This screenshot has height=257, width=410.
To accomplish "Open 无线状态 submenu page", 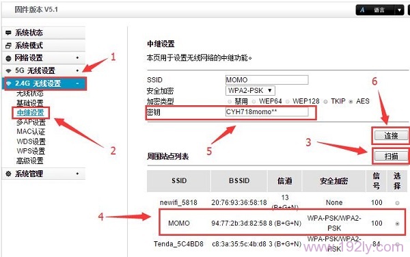I will tap(30, 94).
